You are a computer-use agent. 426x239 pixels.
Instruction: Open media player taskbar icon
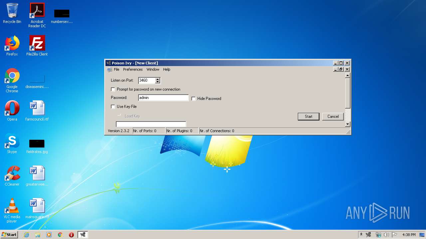[49, 235]
